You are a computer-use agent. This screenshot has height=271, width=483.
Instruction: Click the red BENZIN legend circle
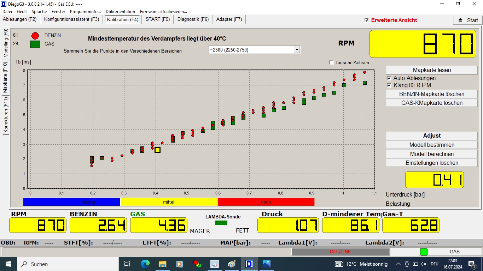tap(35, 35)
